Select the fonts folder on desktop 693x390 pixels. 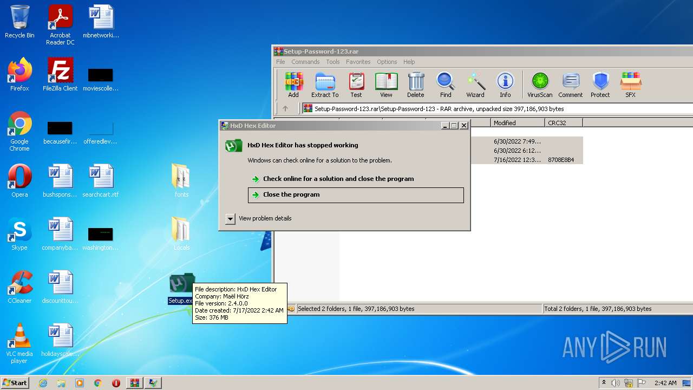pyautogui.click(x=181, y=181)
